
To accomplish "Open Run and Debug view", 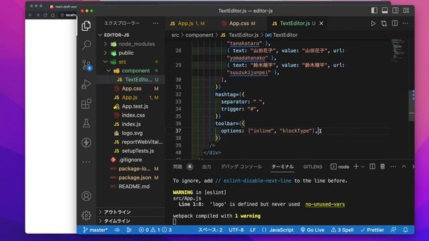I will 86,84.
